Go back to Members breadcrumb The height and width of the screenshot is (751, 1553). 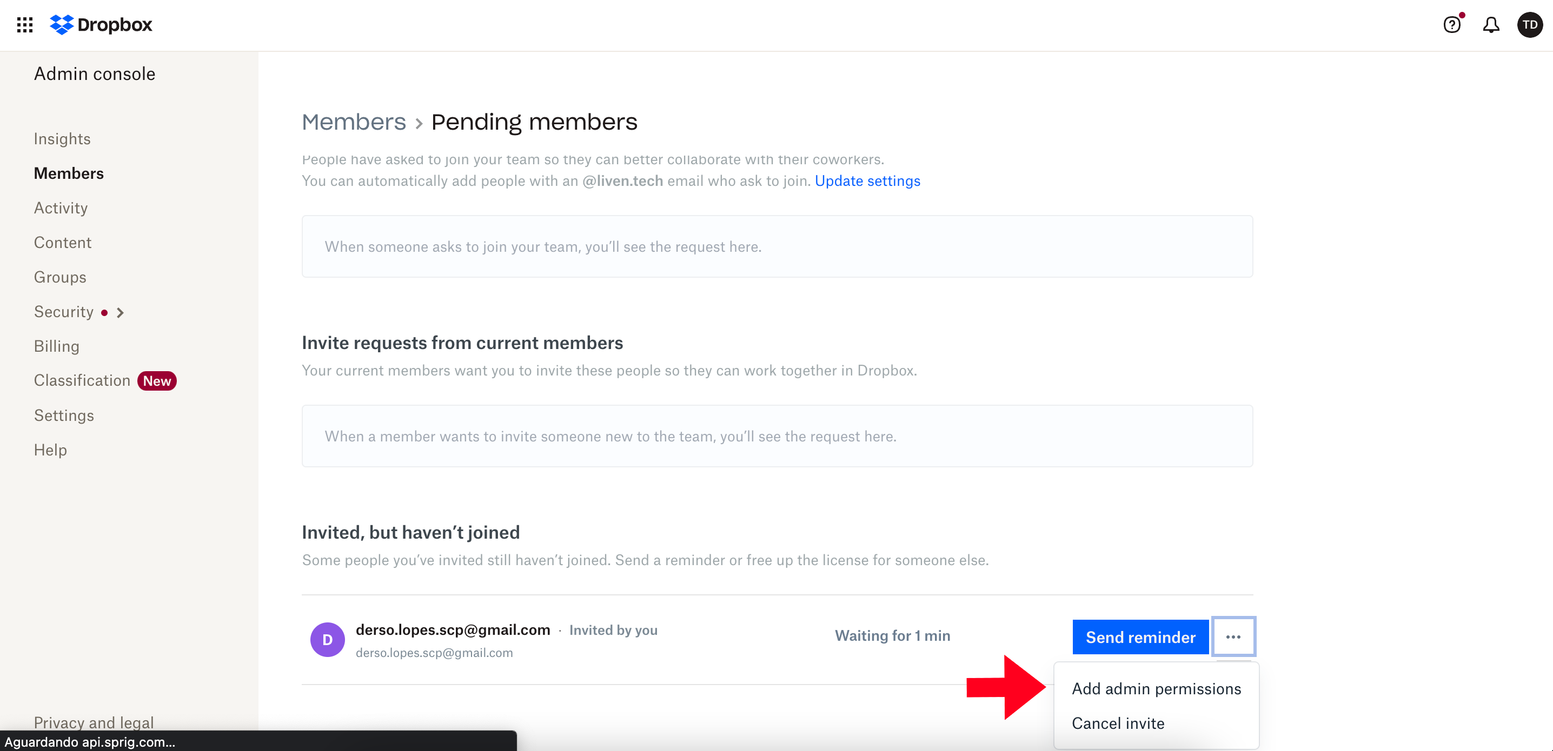(x=354, y=122)
